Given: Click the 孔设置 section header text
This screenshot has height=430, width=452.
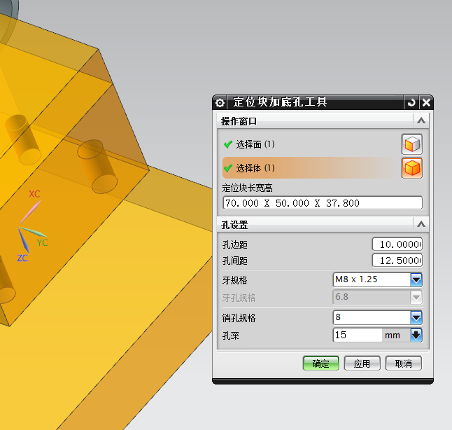Looking at the screenshot, I should pos(234,225).
